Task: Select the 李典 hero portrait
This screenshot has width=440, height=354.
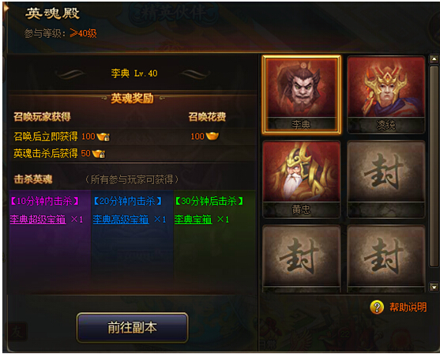Action: pyautogui.click(x=302, y=94)
